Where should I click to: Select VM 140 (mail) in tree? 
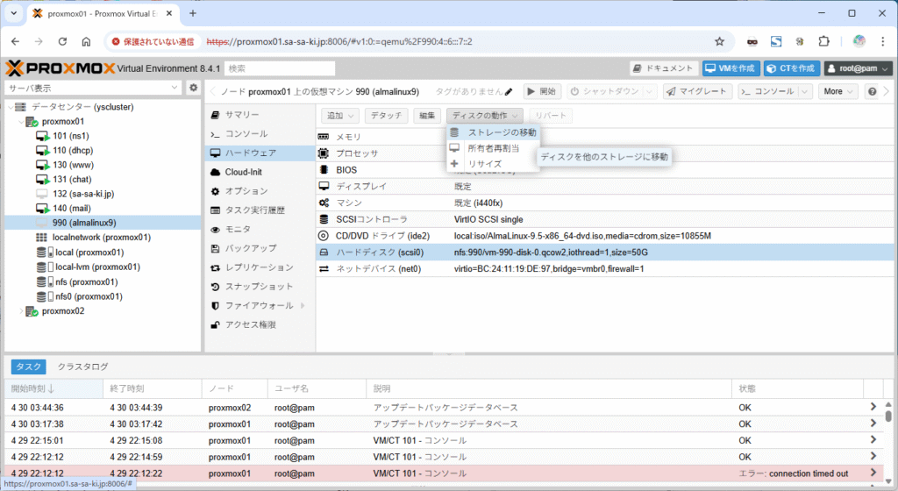(72, 209)
